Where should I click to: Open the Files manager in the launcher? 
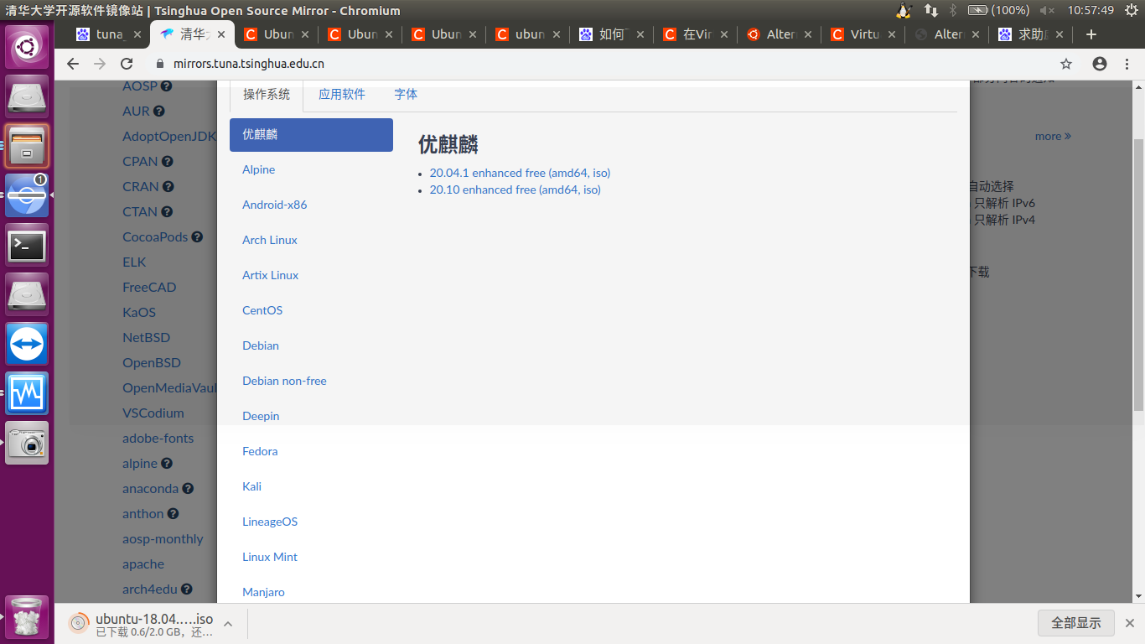27,147
